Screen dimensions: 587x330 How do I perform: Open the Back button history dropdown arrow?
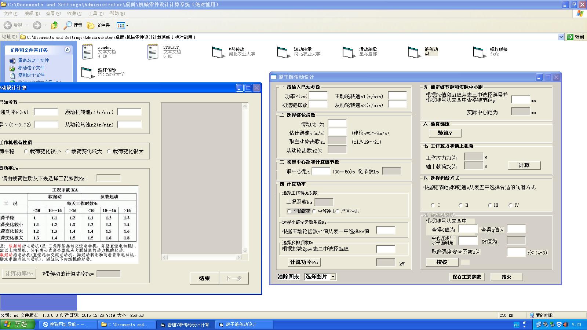pyautogui.click(x=27, y=25)
